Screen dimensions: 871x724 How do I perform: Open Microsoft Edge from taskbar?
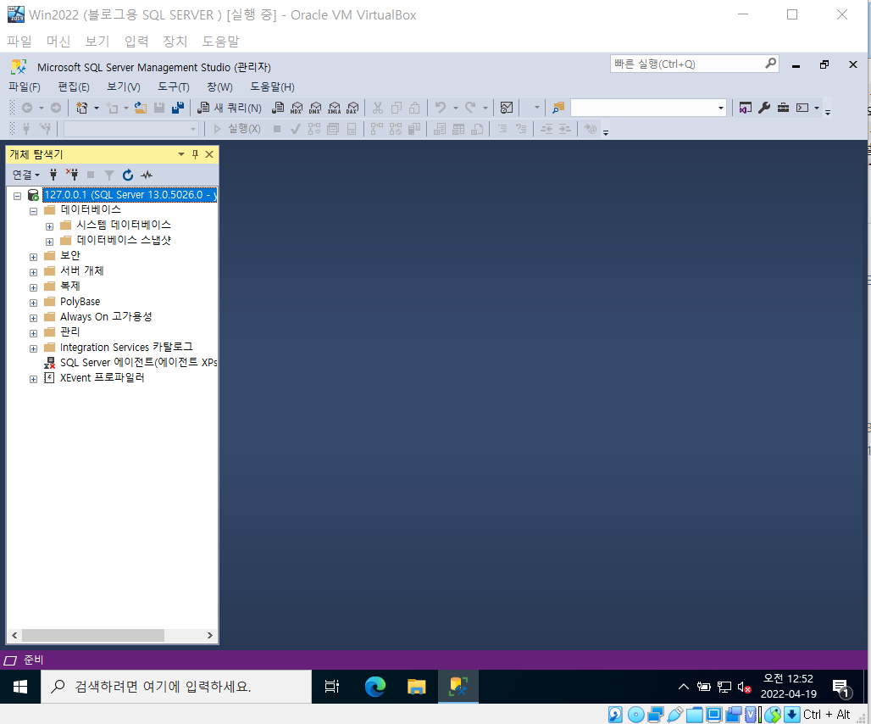(x=375, y=687)
